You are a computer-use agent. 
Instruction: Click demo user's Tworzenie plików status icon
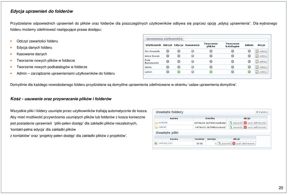[211, 67]
